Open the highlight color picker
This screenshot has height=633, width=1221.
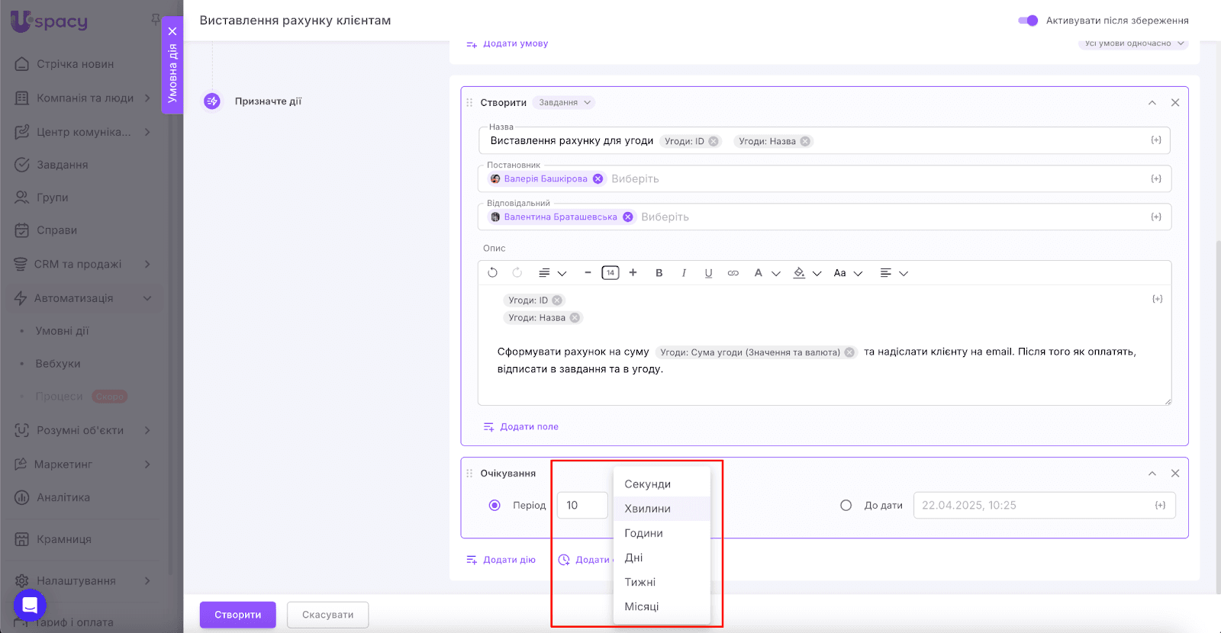[x=800, y=273]
